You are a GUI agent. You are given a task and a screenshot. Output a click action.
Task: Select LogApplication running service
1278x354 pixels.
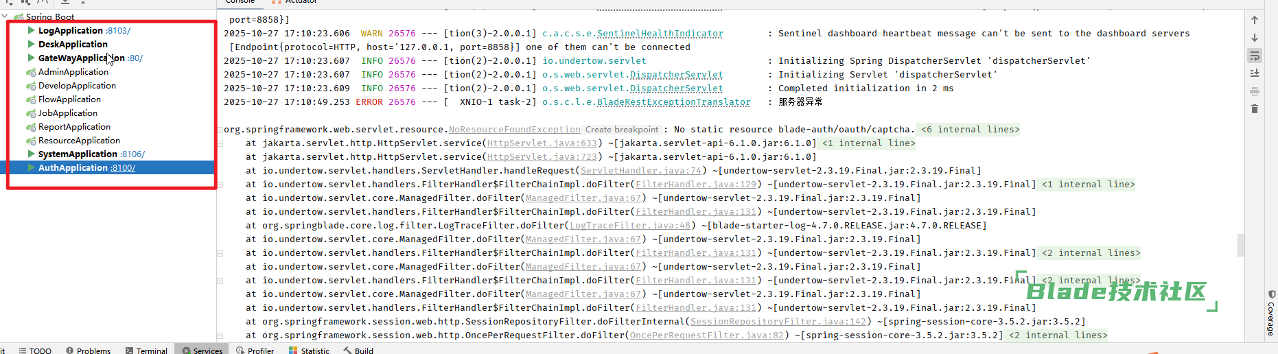click(x=70, y=30)
